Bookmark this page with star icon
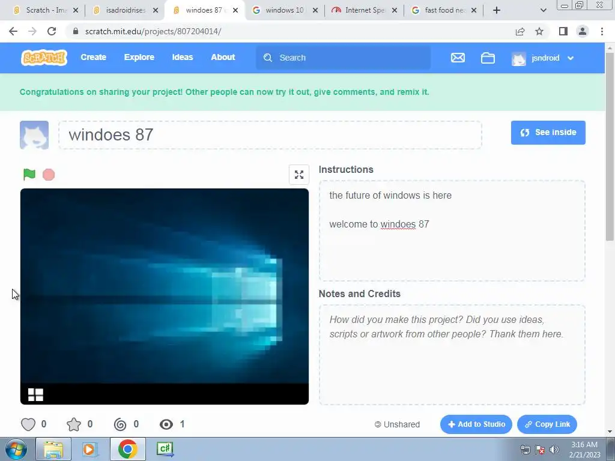Viewport: 615px width, 461px height. [x=539, y=31]
